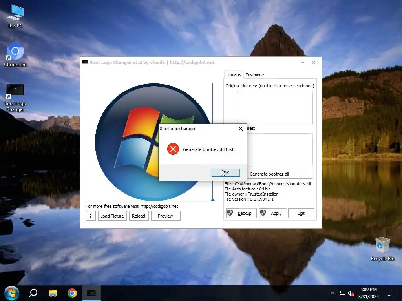Select the Bitmaps tab
402x301 pixels.
click(233, 74)
